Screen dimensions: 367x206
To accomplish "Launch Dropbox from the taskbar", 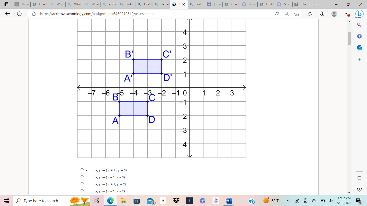I will (x=176, y=201).
